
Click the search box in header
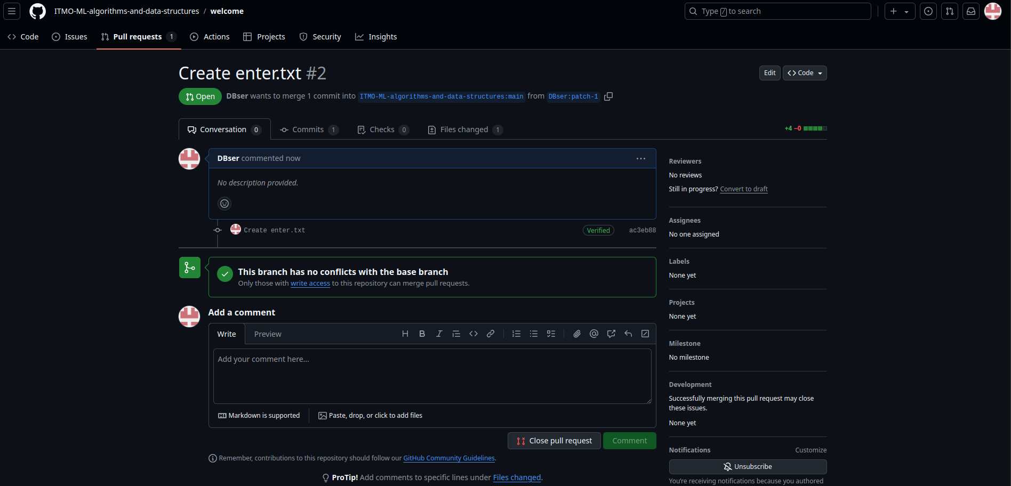777,11
